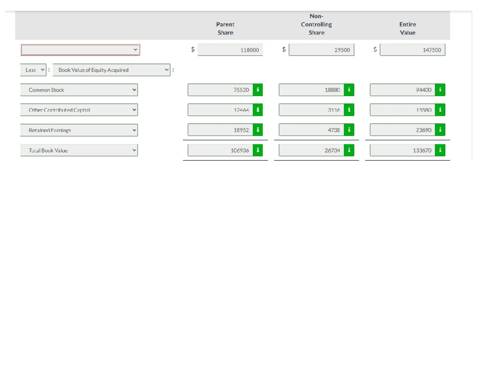This screenshot has height=368, width=477.
Task: Open the Retained Earnings dropdown
Action: tap(79, 130)
